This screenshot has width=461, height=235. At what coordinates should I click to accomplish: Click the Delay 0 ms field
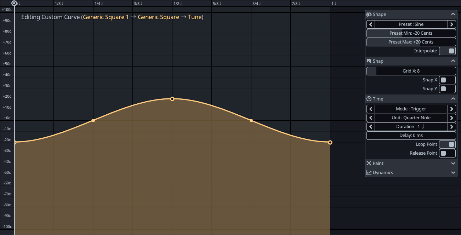coord(411,136)
